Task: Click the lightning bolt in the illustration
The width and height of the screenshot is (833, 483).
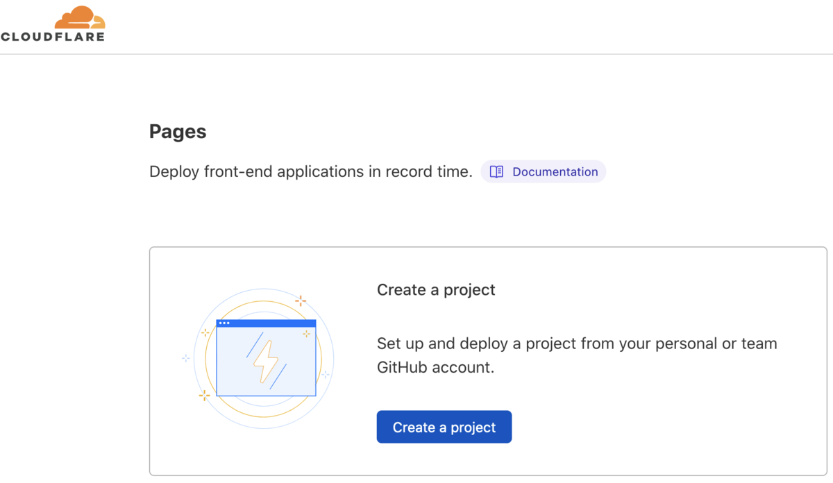Action: [266, 360]
